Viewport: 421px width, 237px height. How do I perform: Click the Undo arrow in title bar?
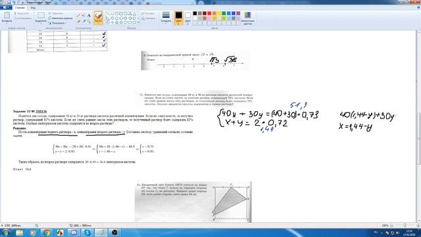point(13,2)
